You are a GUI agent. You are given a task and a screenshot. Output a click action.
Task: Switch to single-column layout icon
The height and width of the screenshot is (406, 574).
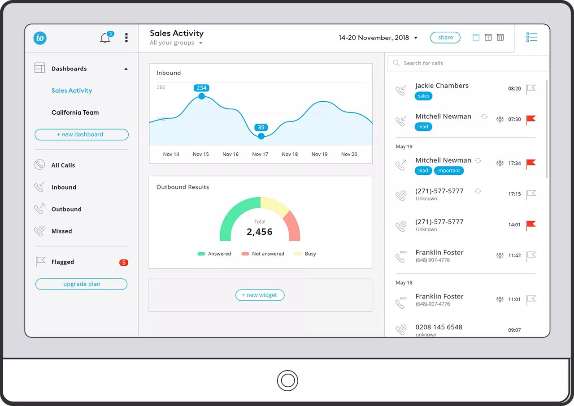pyautogui.click(x=476, y=38)
